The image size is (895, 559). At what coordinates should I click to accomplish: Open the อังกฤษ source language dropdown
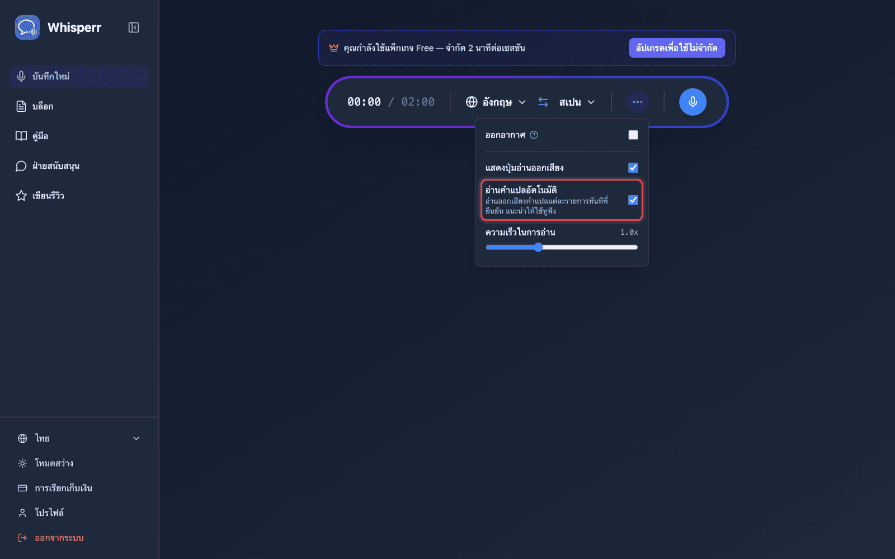click(x=496, y=102)
